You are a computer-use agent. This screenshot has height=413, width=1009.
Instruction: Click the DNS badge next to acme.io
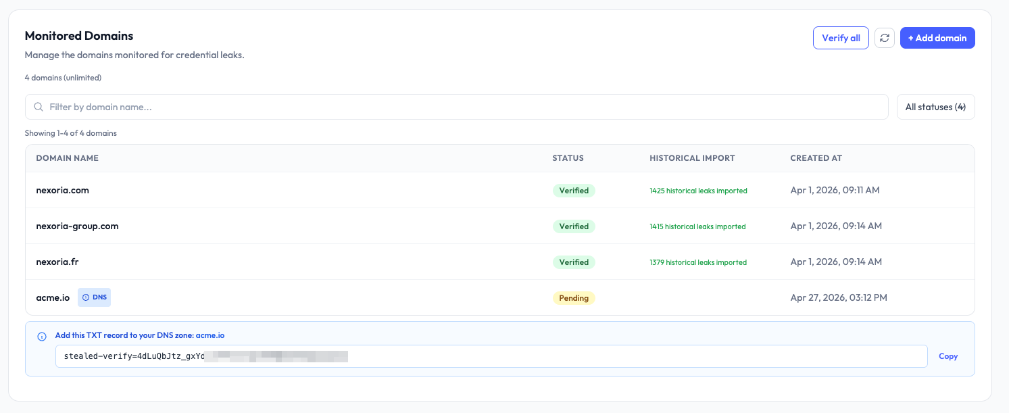(x=94, y=297)
